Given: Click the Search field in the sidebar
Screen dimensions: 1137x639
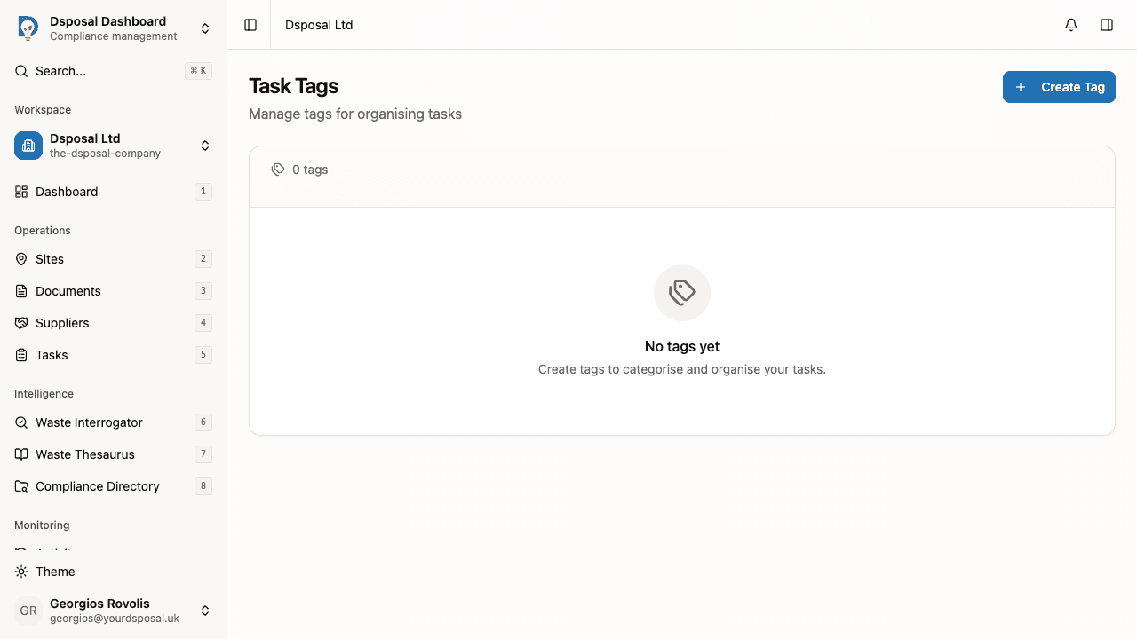Looking at the screenshot, I should point(62,71).
